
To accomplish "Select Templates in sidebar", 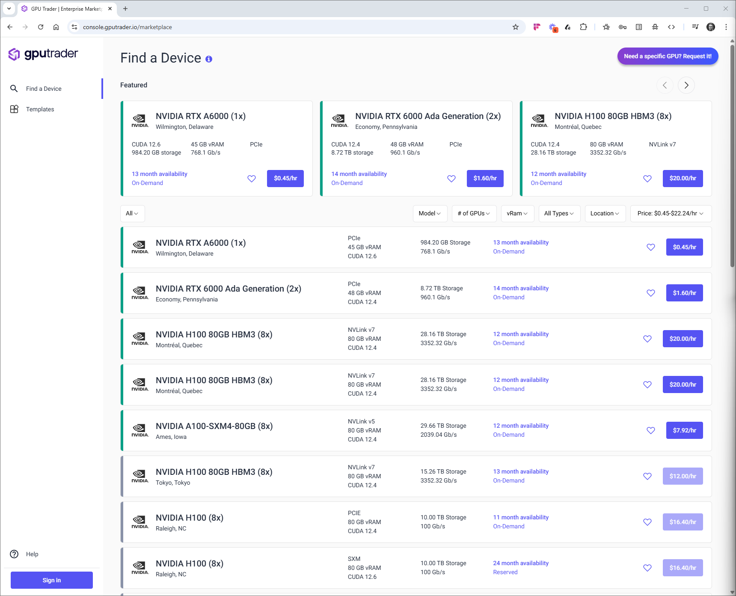I will (51, 109).
